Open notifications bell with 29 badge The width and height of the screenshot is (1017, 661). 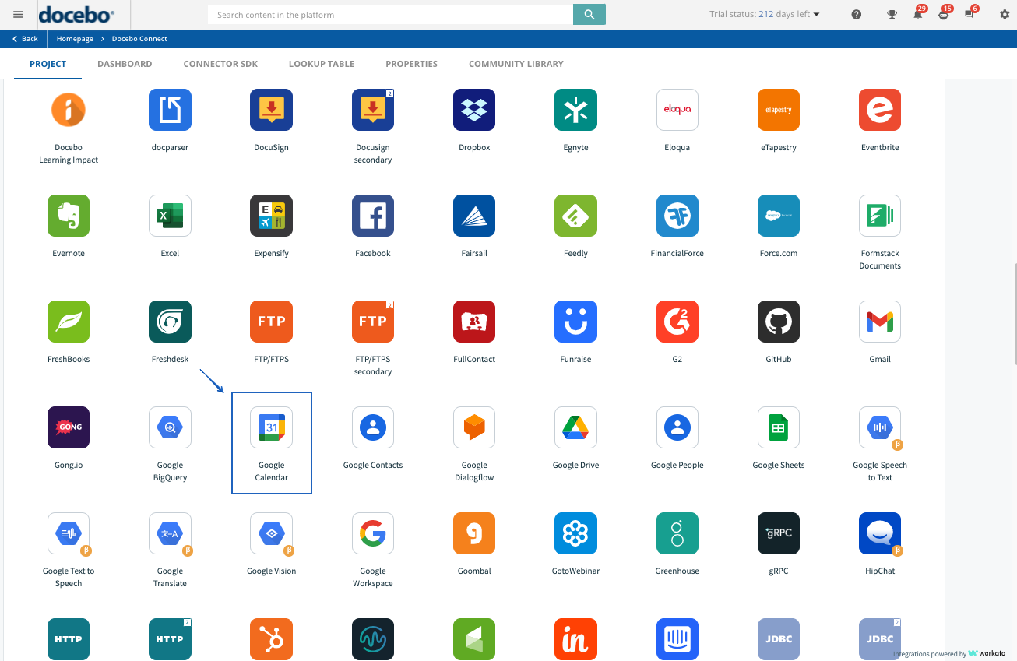click(919, 13)
